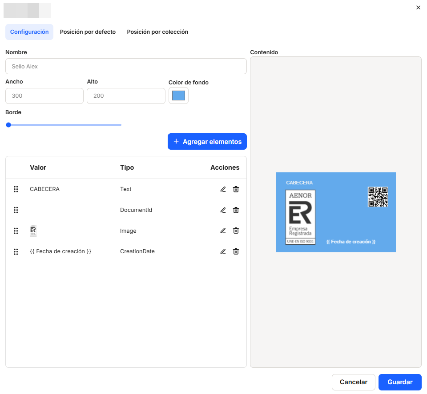Click Guardar to save the stamp
427x394 pixels.
[400, 382]
